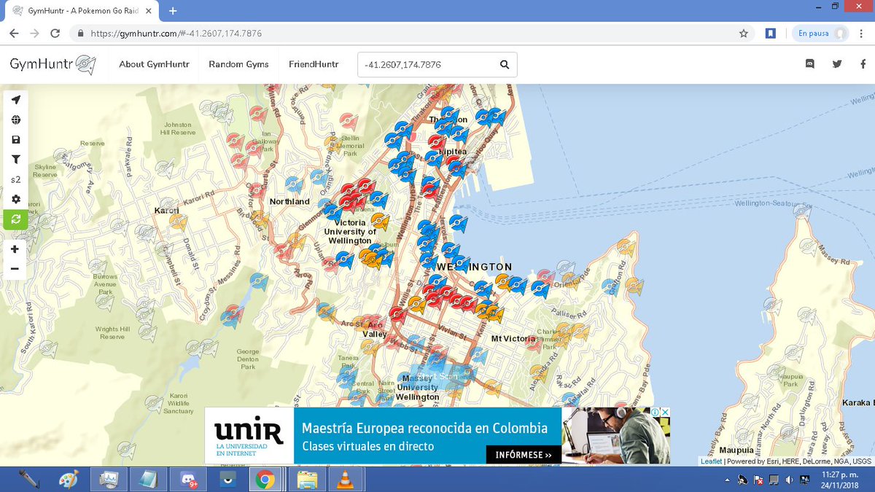The width and height of the screenshot is (875, 492).
Task: Click the Northland map label
Action: pyautogui.click(x=289, y=201)
